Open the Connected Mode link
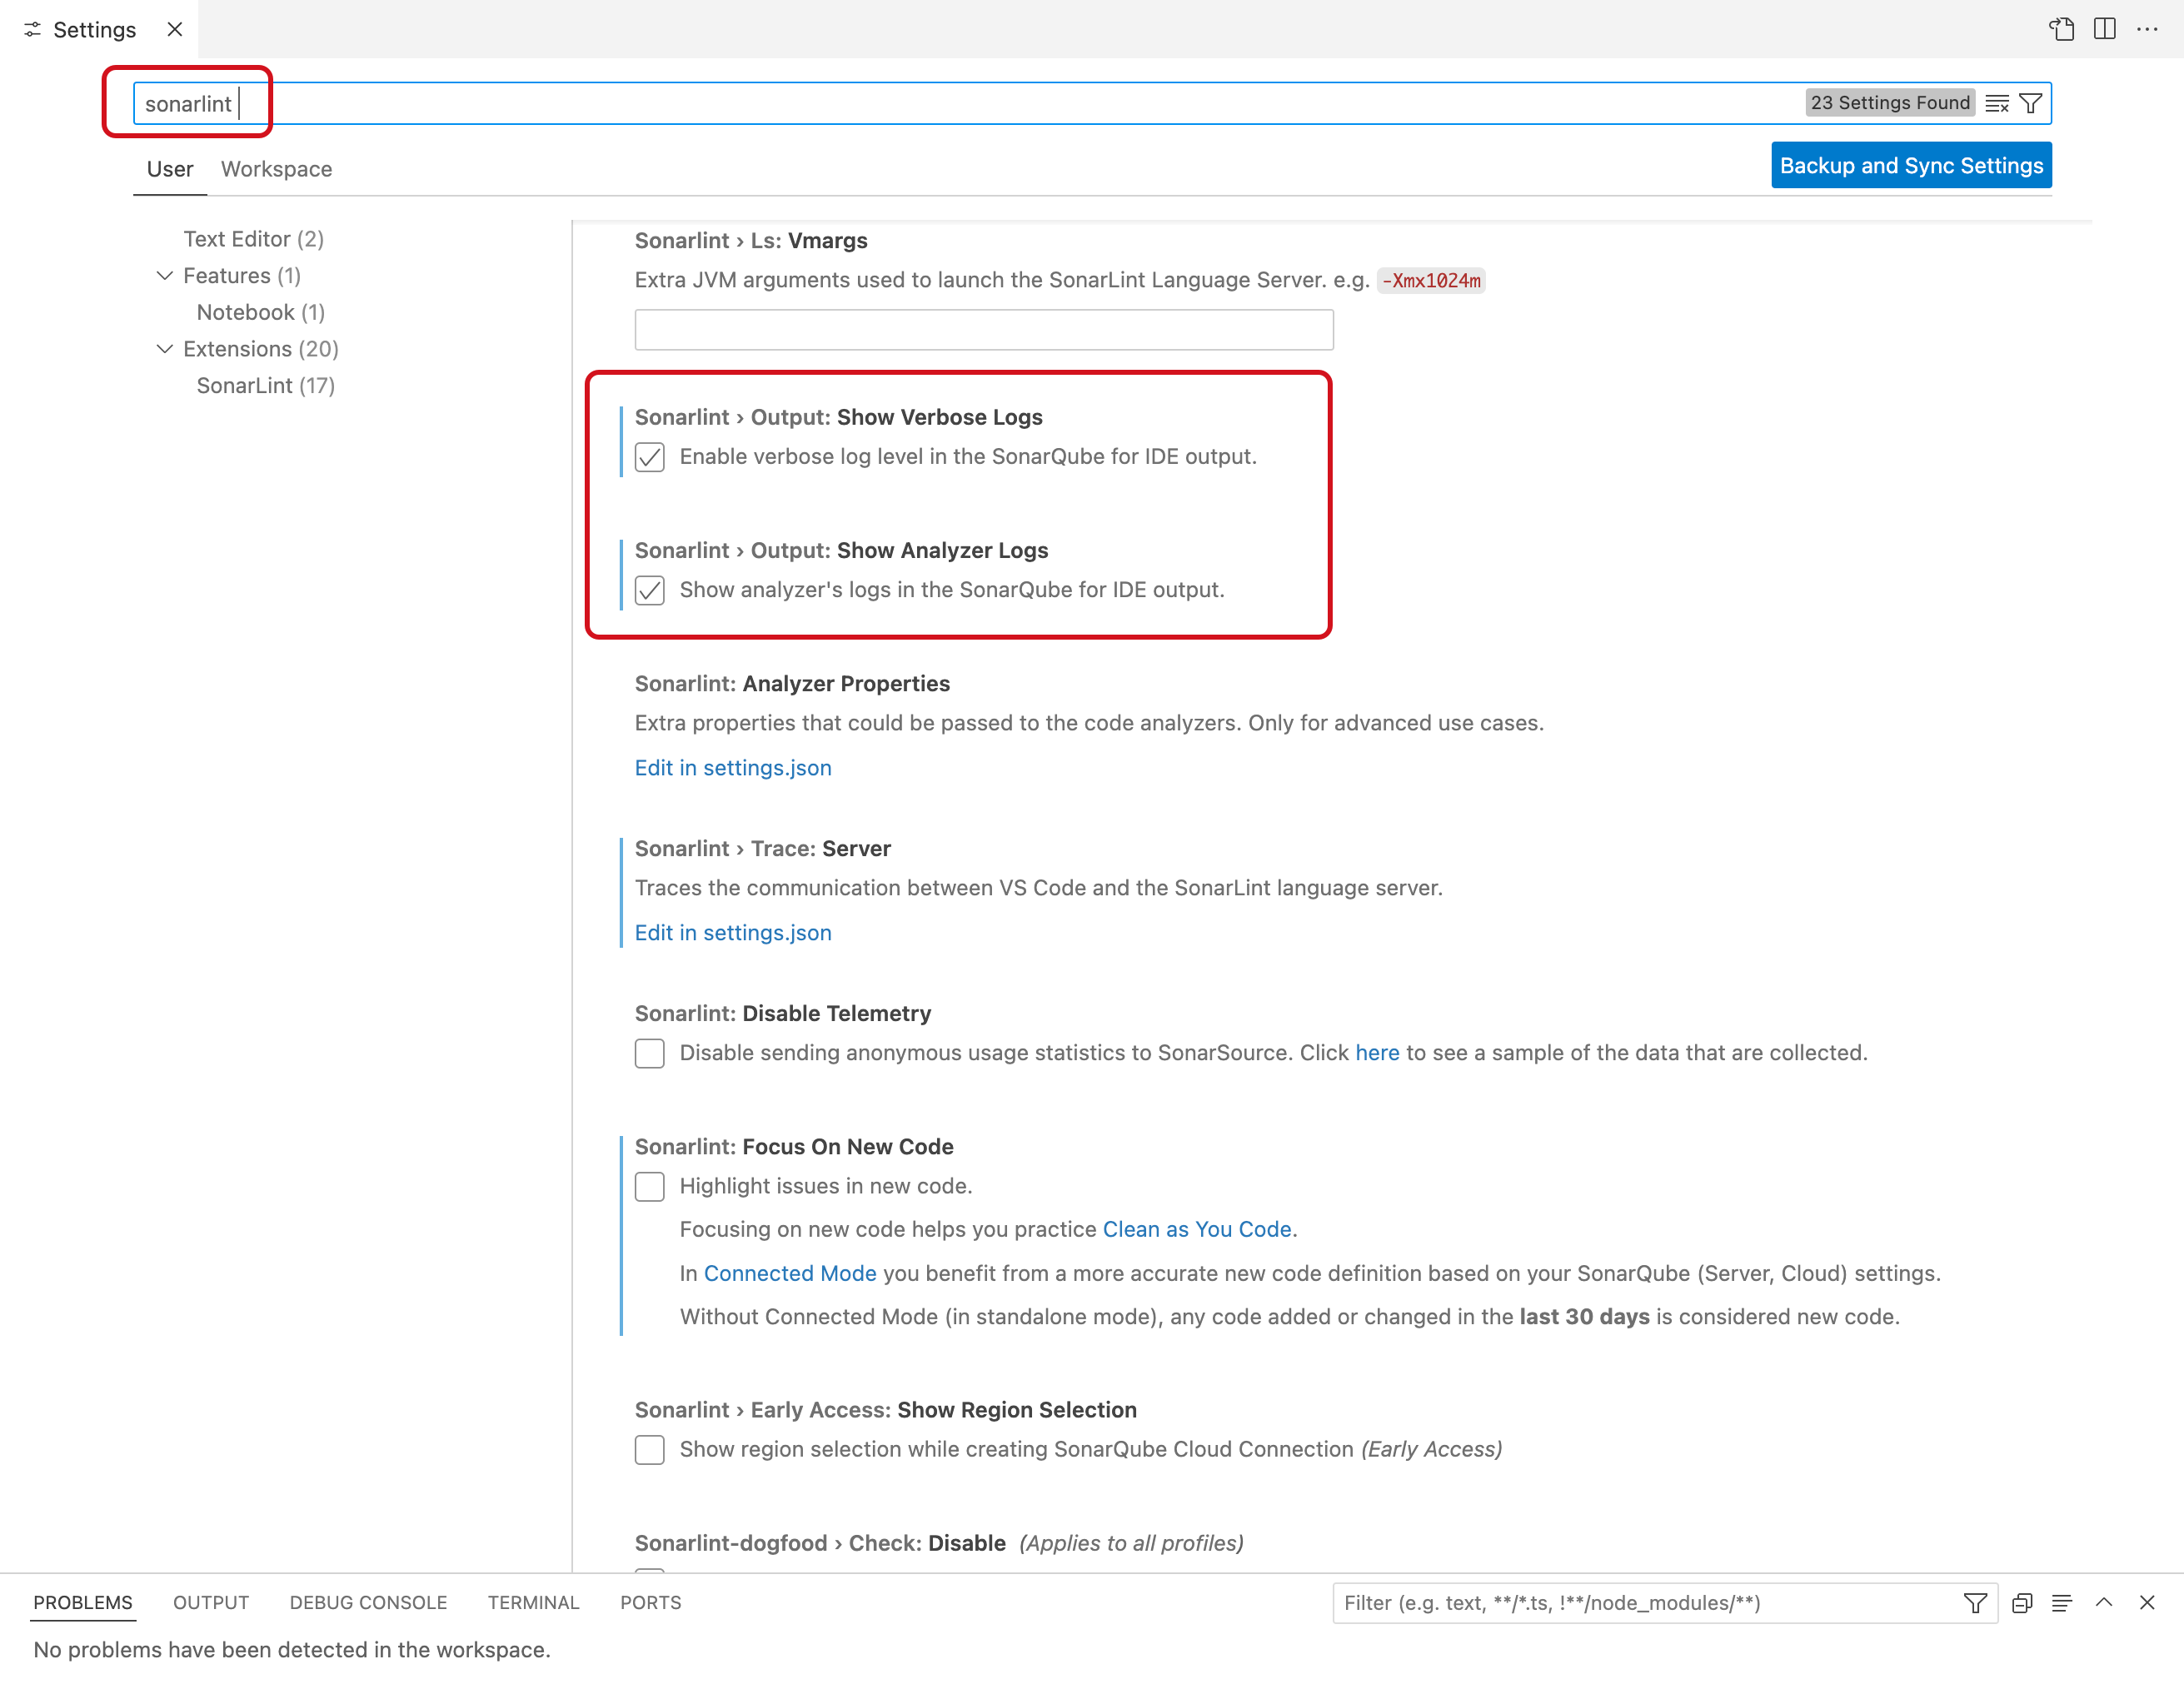The image size is (2184, 1704). pos(790,1273)
